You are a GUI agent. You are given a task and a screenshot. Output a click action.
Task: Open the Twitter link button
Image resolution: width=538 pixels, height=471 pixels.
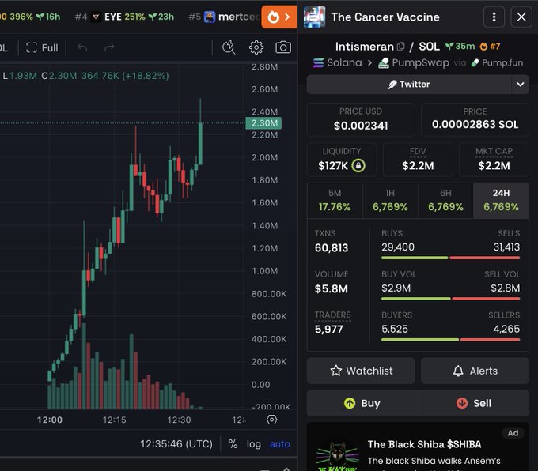[x=409, y=85]
